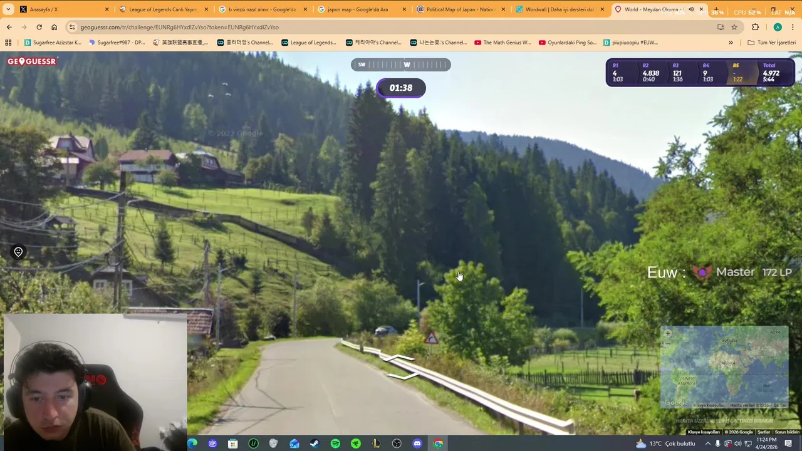Click the site information icon in address bar

(73, 27)
